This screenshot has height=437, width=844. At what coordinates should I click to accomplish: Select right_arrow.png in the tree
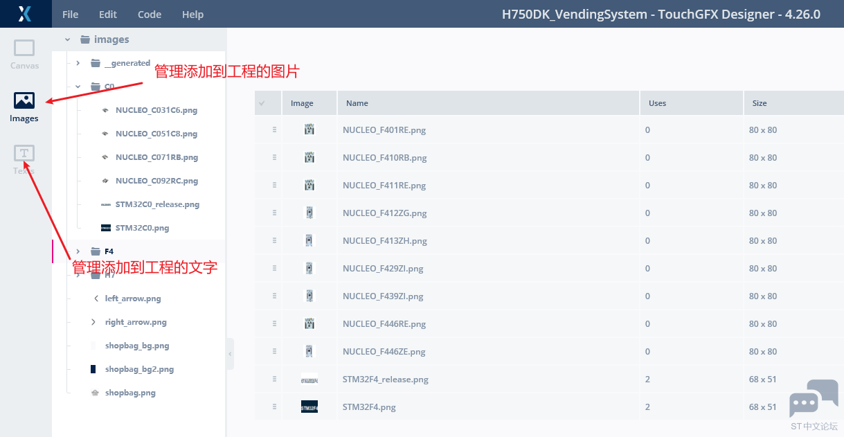tap(136, 322)
